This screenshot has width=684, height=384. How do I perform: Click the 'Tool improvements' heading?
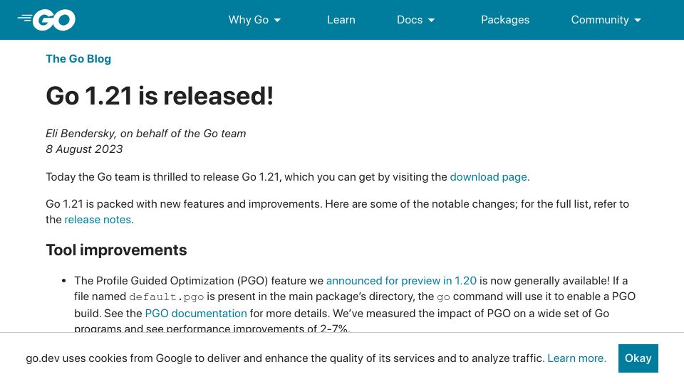pyautogui.click(x=116, y=250)
